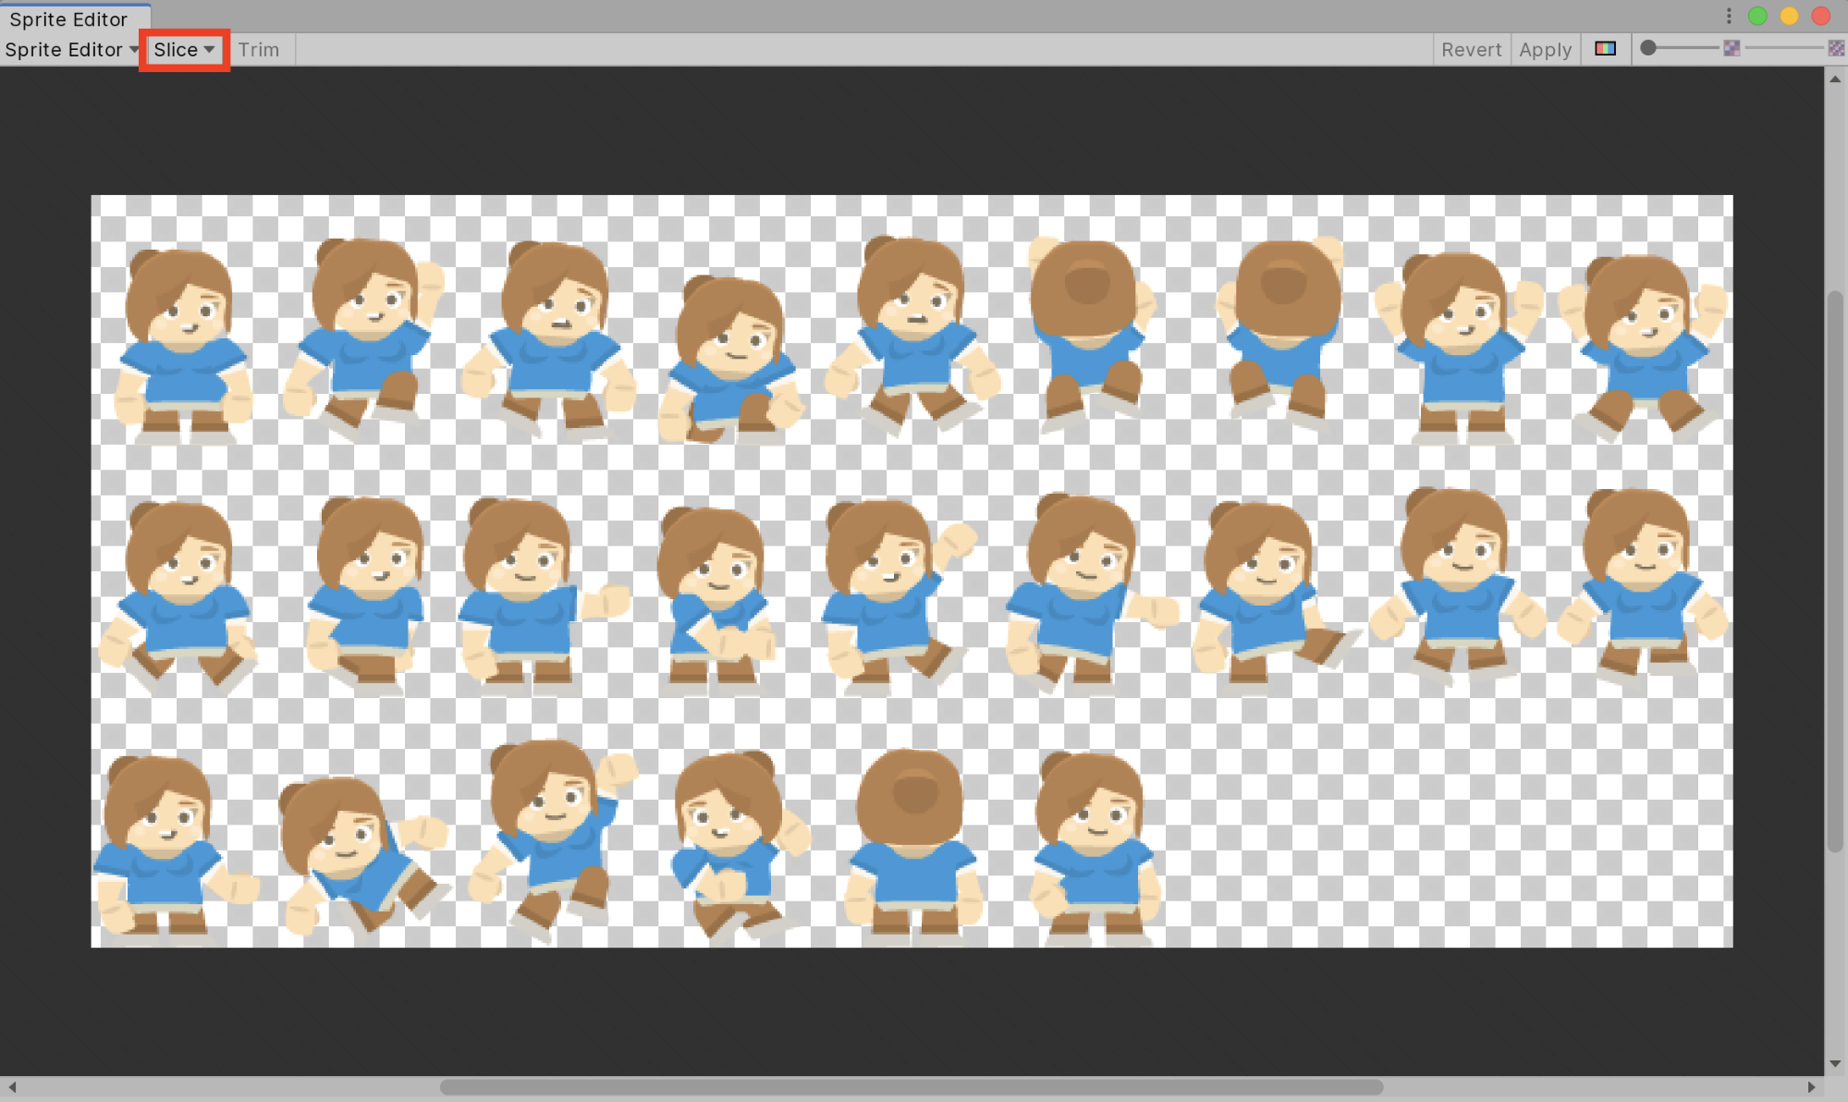Viewport: 1848px width, 1102px height.
Task: Expand the Slice type options
Action: coord(182,50)
